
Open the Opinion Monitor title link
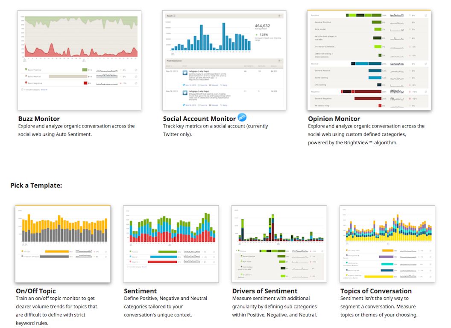pos(334,119)
